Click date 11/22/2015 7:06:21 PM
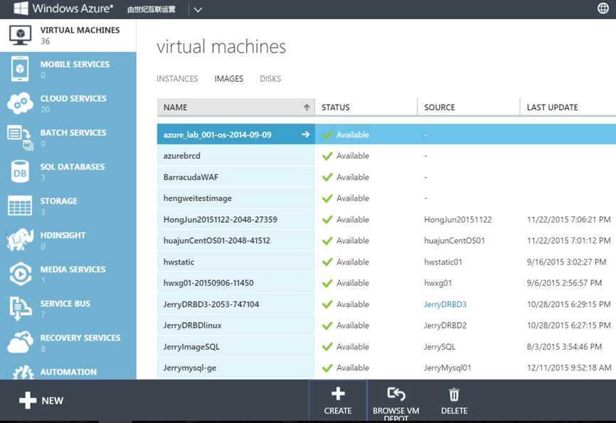 [568, 220]
